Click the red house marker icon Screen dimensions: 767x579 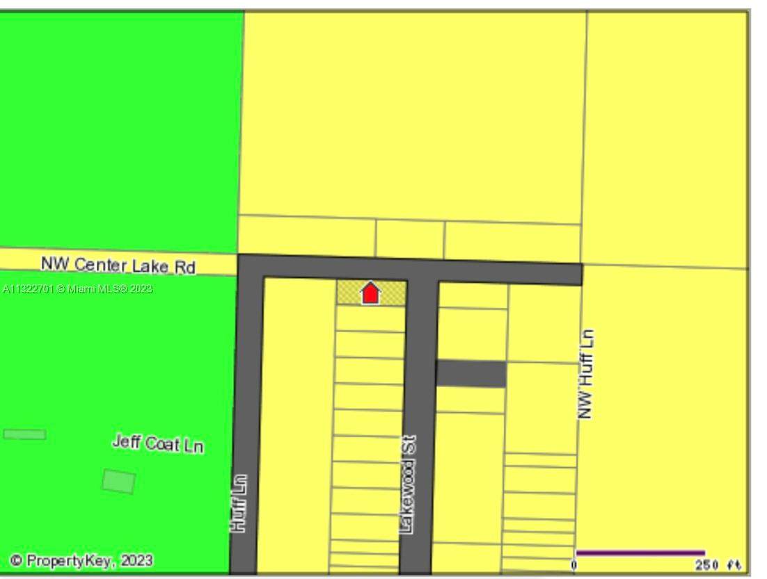tap(371, 293)
